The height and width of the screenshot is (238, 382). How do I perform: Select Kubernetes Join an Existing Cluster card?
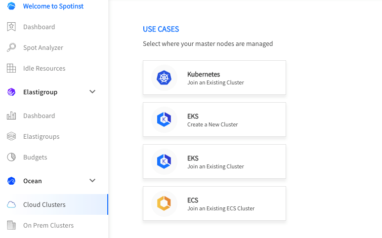click(214, 78)
